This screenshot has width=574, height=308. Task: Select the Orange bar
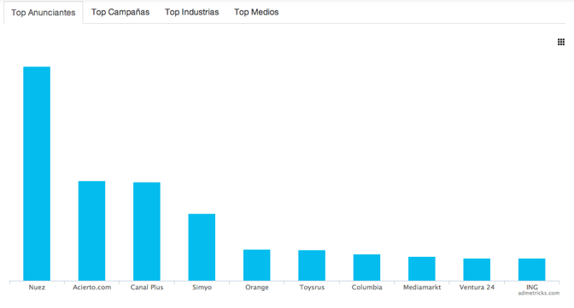tap(256, 265)
